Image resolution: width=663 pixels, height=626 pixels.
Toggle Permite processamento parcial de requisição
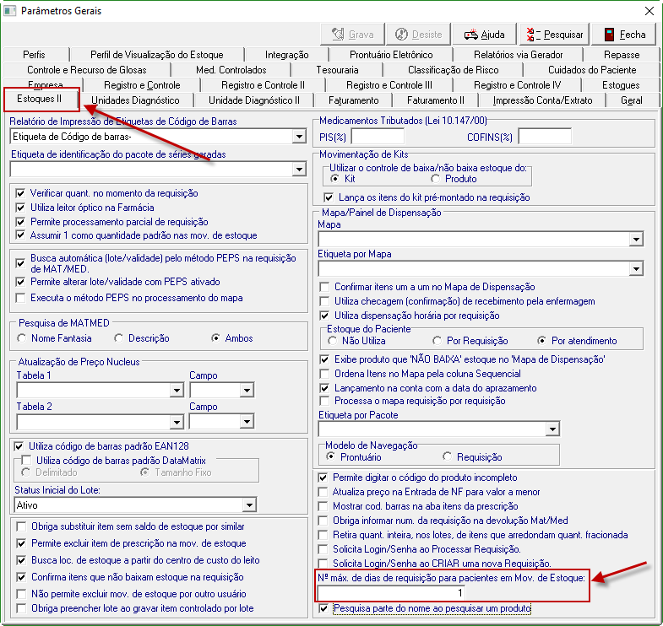tap(20, 222)
